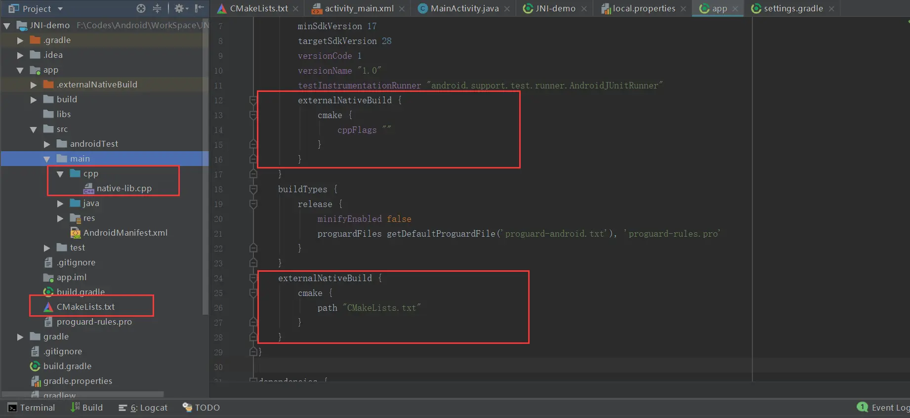910x418 pixels.
Task: Expand the .externalNativeBuild folder
Action: (34, 85)
